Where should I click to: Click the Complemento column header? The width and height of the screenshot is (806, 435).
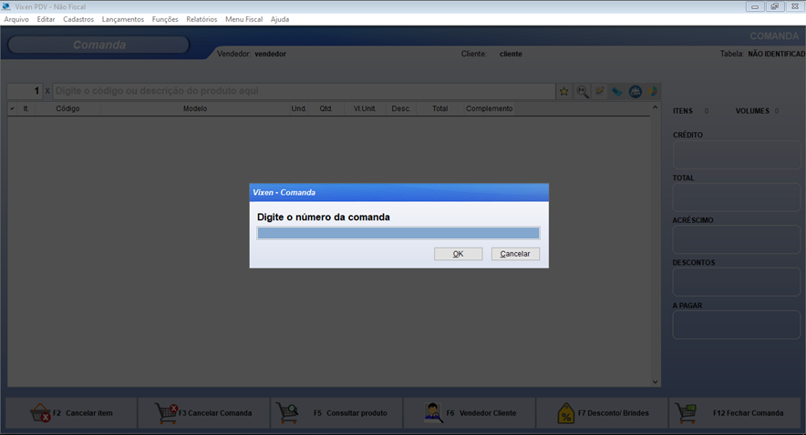tap(489, 109)
